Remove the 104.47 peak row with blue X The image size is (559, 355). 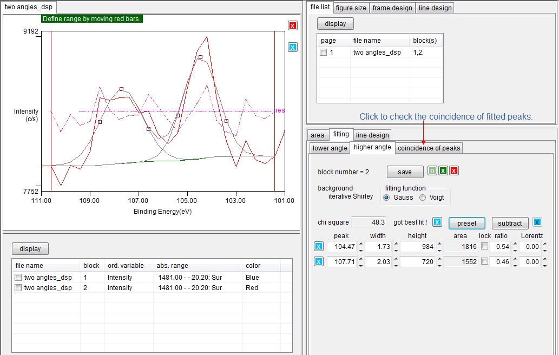pos(319,247)
